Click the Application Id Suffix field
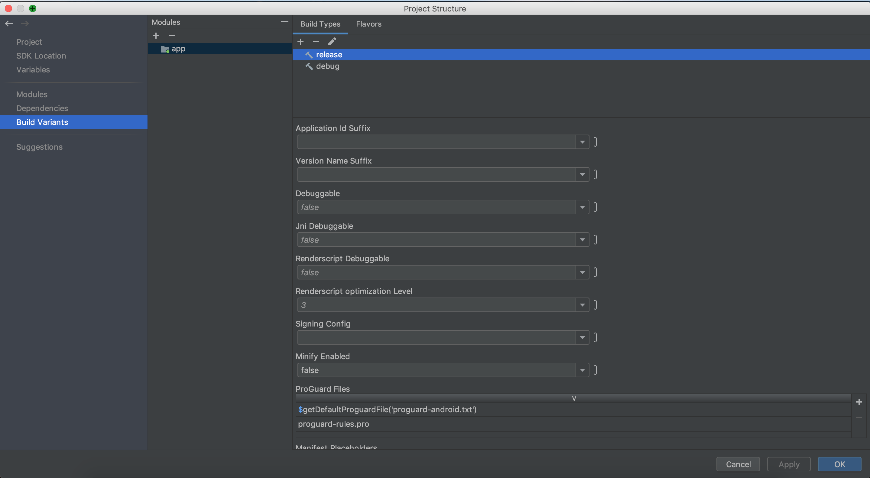This screenshot has width=870, height=478. [x=436, y=142]
